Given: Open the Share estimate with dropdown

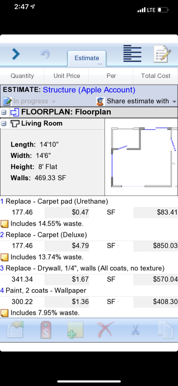Looking at the screenshot, I should (x=136, y=101).
